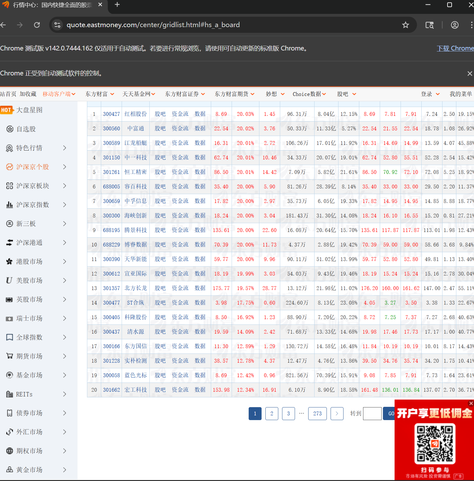The width and height of the screenshot is (474, 481).
Task: Click the 债券市场 document icon
Action: coord(10,413)
